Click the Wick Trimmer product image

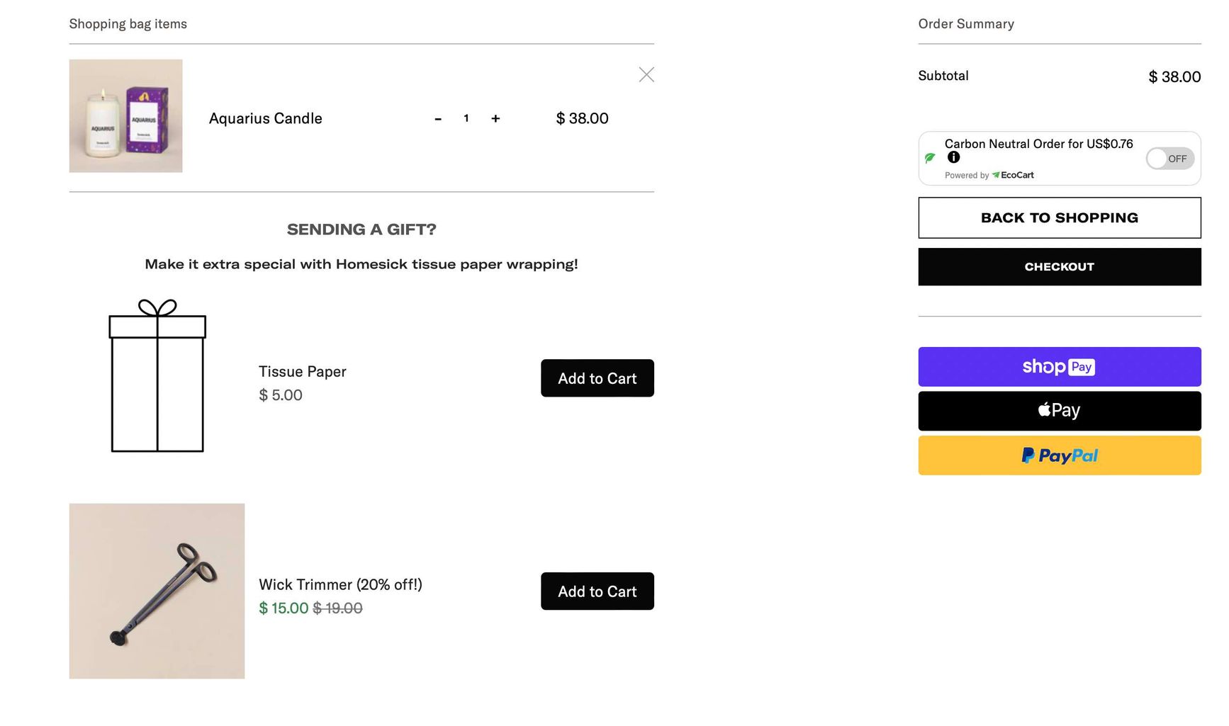[x=157, y=591]
